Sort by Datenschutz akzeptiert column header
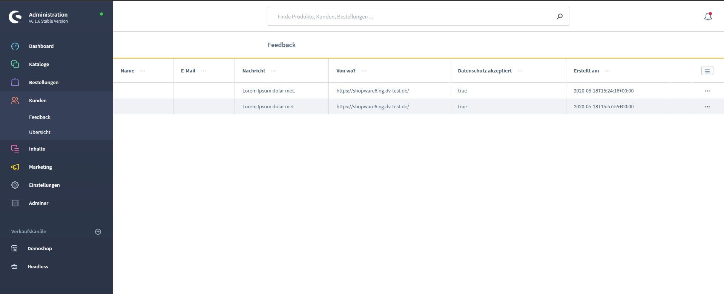The height and width of the screenshot is (294, 724). pos(485,71)
